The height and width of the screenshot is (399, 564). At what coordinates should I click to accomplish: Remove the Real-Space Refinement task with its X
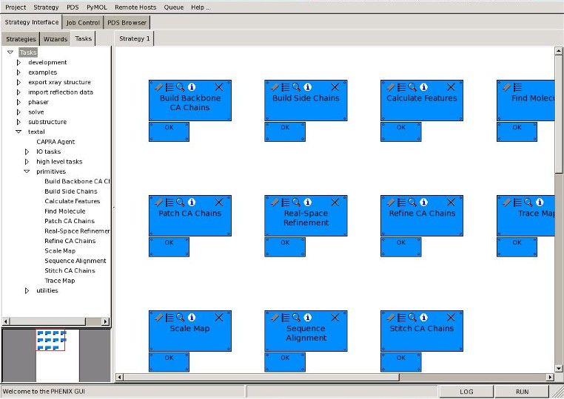click(335, 202)
